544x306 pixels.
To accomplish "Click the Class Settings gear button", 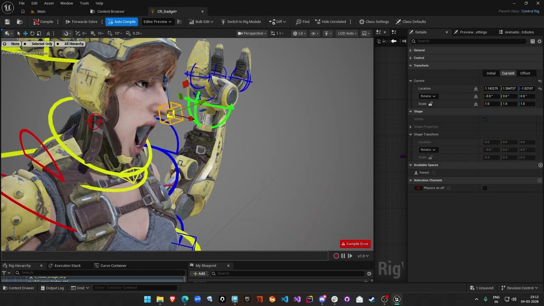I will (374, 22).
